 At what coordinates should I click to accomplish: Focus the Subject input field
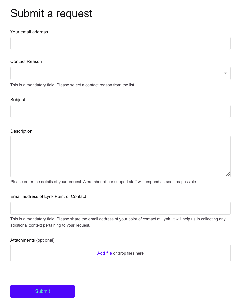click(120, 111)
